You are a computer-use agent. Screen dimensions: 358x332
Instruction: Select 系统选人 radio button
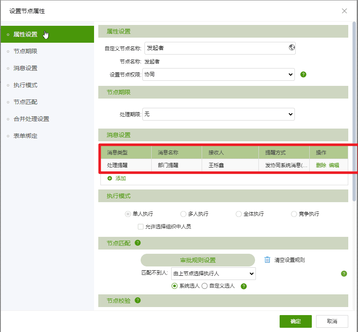click(x=175, y=286)
